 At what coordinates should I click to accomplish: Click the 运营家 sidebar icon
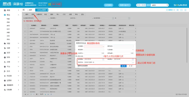5,80
